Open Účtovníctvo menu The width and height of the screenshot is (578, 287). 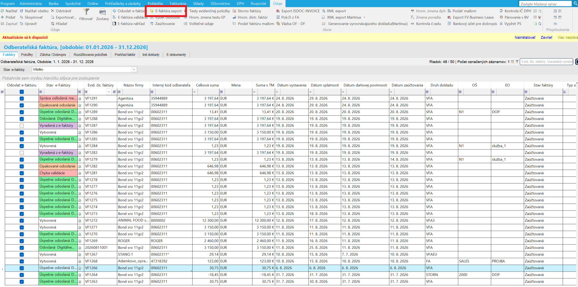pos(220,3)
